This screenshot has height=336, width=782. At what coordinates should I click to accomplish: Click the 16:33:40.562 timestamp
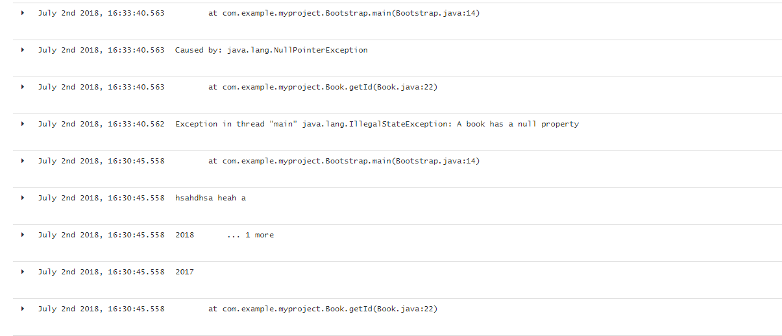[101, 124]
